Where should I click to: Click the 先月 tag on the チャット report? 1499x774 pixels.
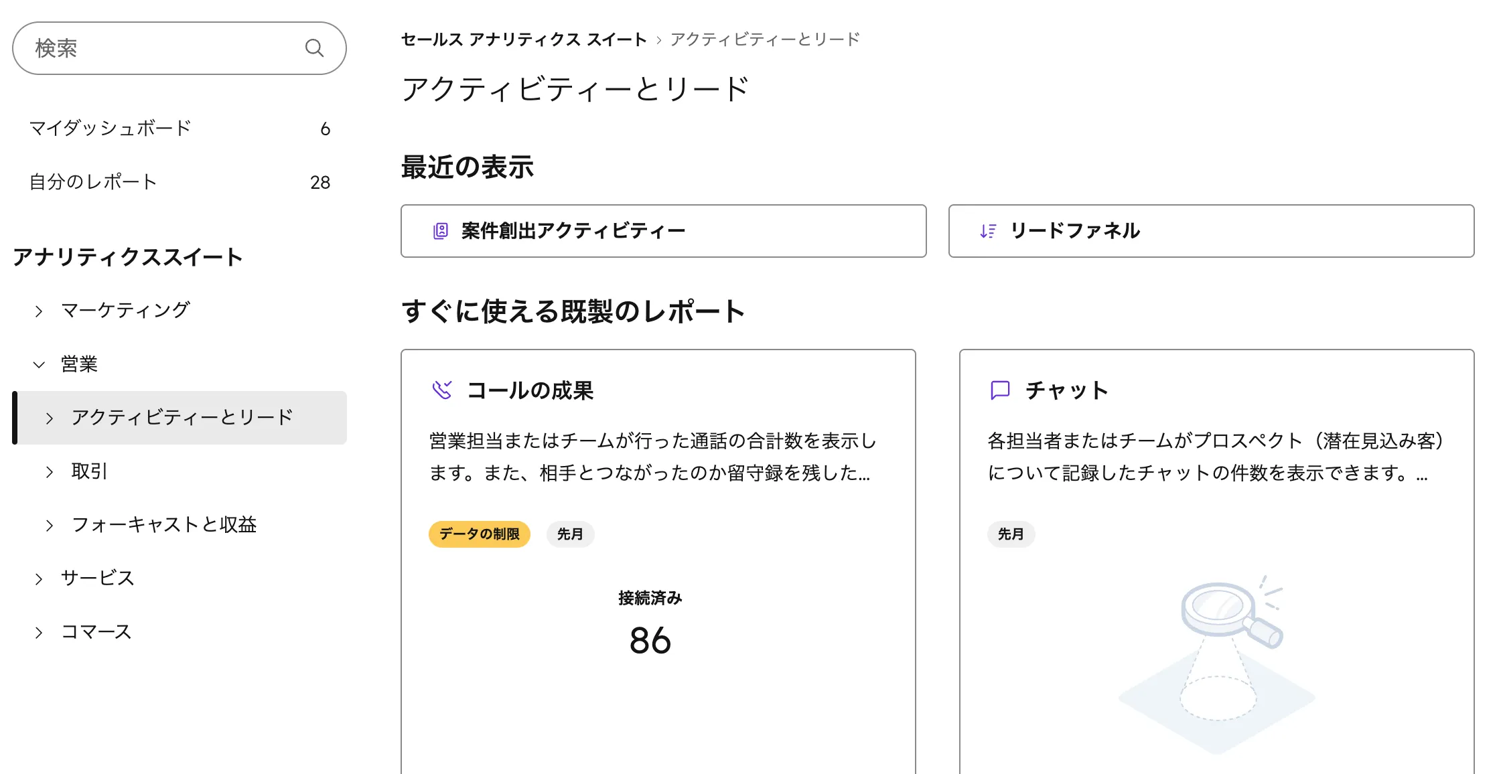[1011, 534]
